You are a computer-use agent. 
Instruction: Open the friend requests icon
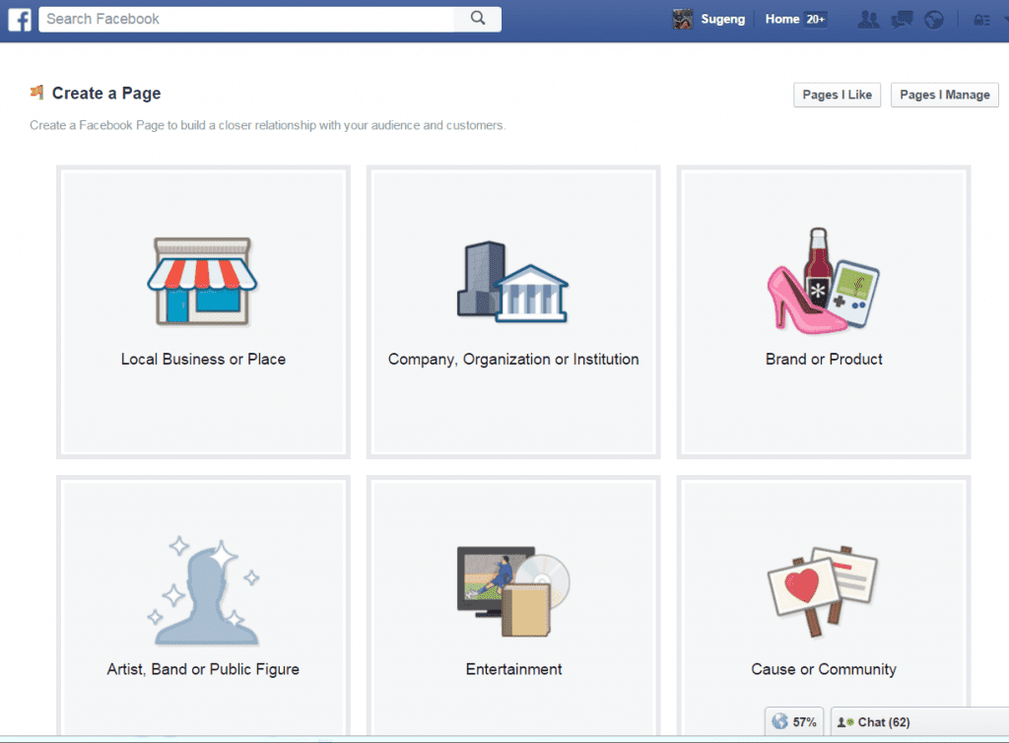pos(869,20)
